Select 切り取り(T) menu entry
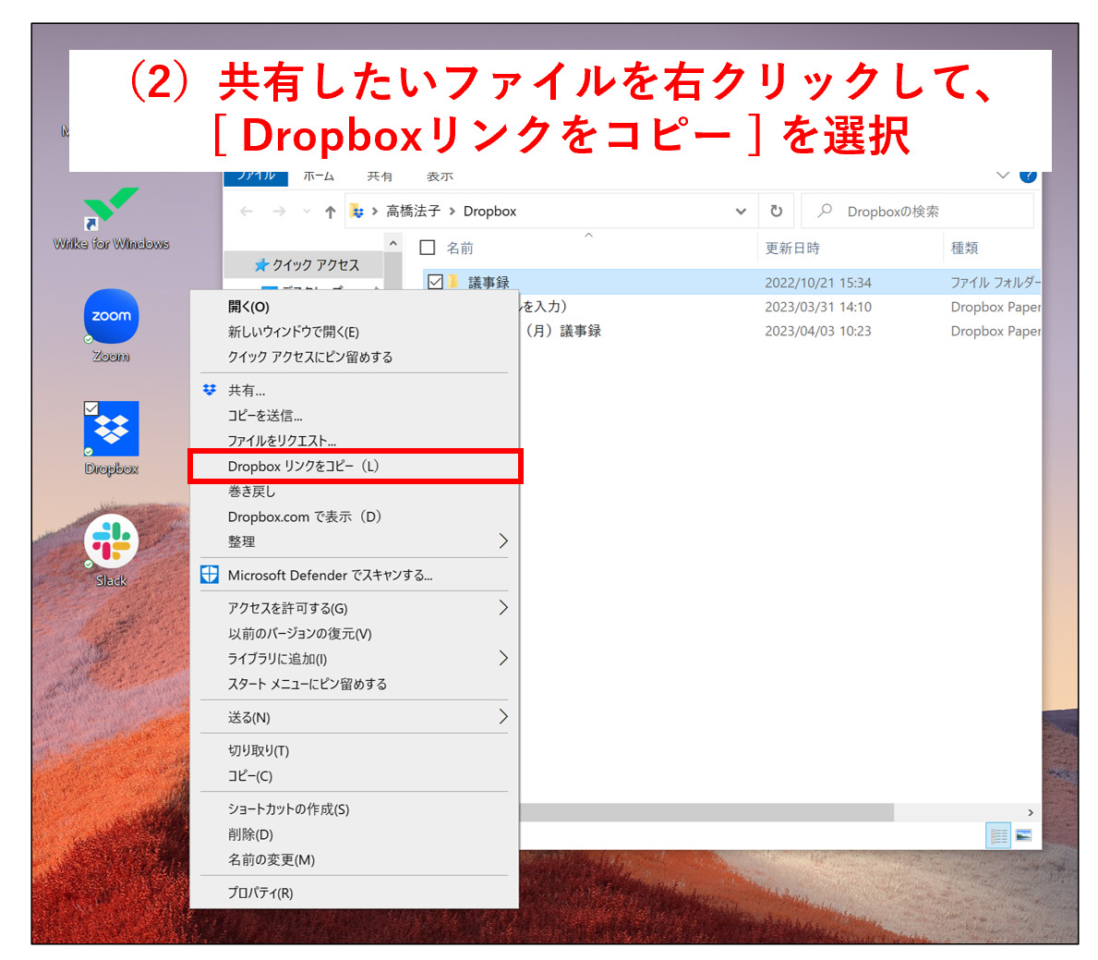The image size is (1098, 960). click(x=355, y=750)
